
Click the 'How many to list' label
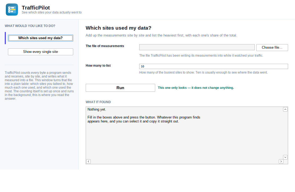[x=98, y=65]
